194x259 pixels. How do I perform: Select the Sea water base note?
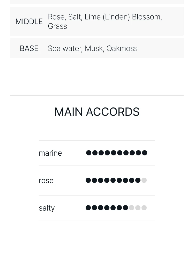click(64, 48)
